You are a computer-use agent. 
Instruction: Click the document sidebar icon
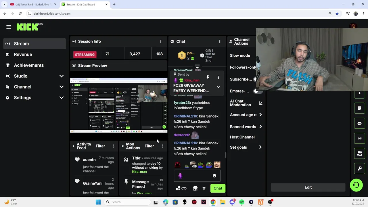(359, 108)
